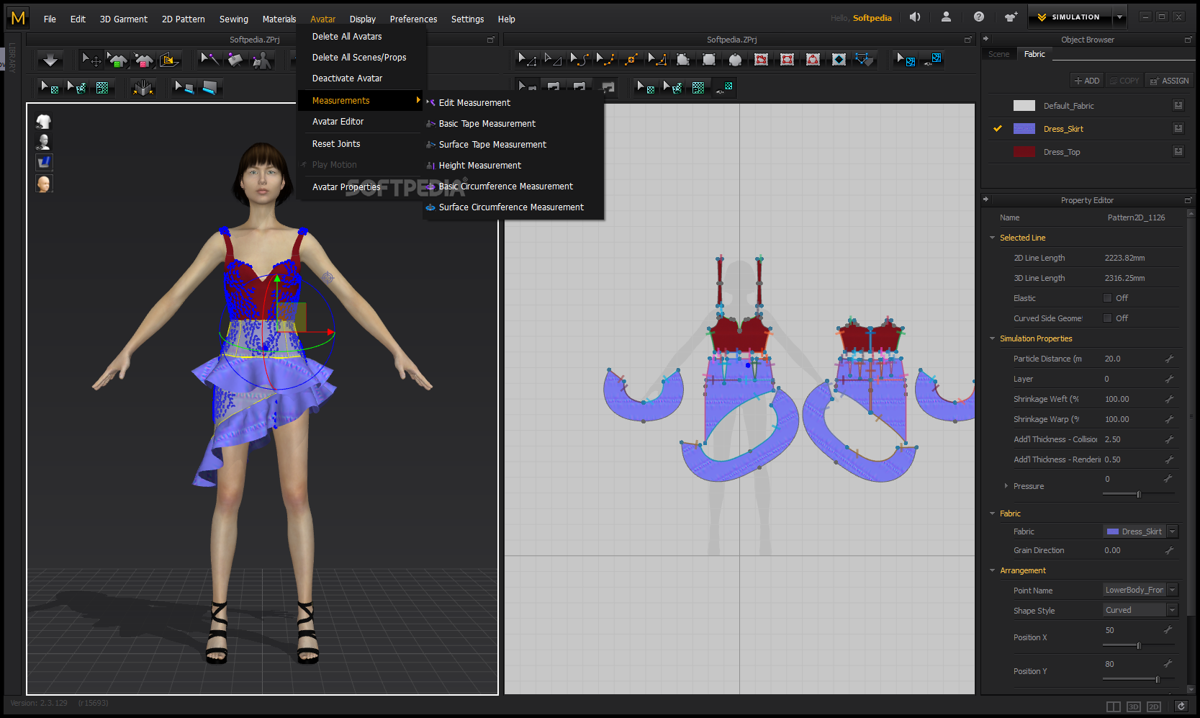Click the Particle Distance value field
The width and height of the screenshot is (1200, 718).
pos(1132,359)
